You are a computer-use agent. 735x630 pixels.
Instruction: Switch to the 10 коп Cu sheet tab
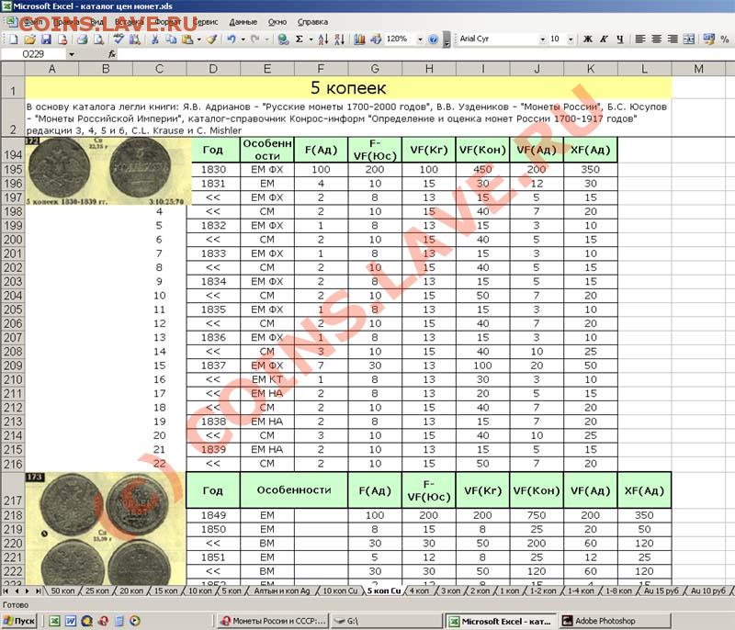tap(340, 591)
